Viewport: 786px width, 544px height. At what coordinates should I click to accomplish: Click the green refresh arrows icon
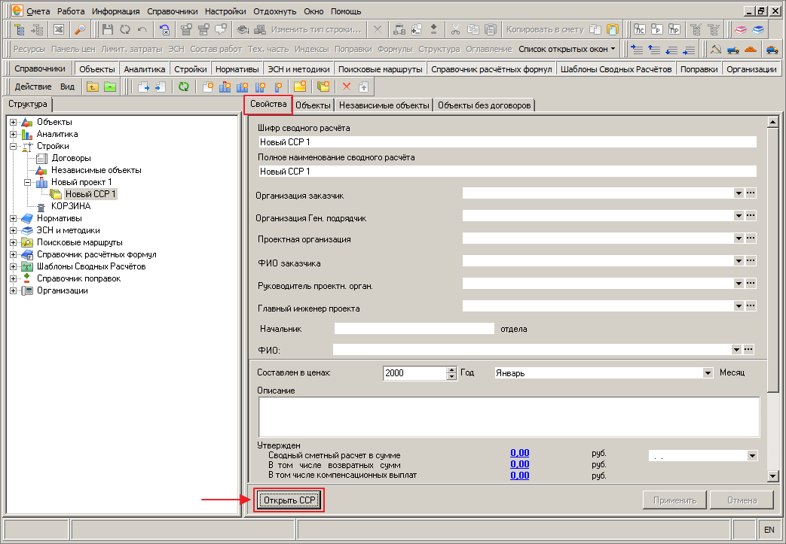pyautogui.click(x=183, y=87)
